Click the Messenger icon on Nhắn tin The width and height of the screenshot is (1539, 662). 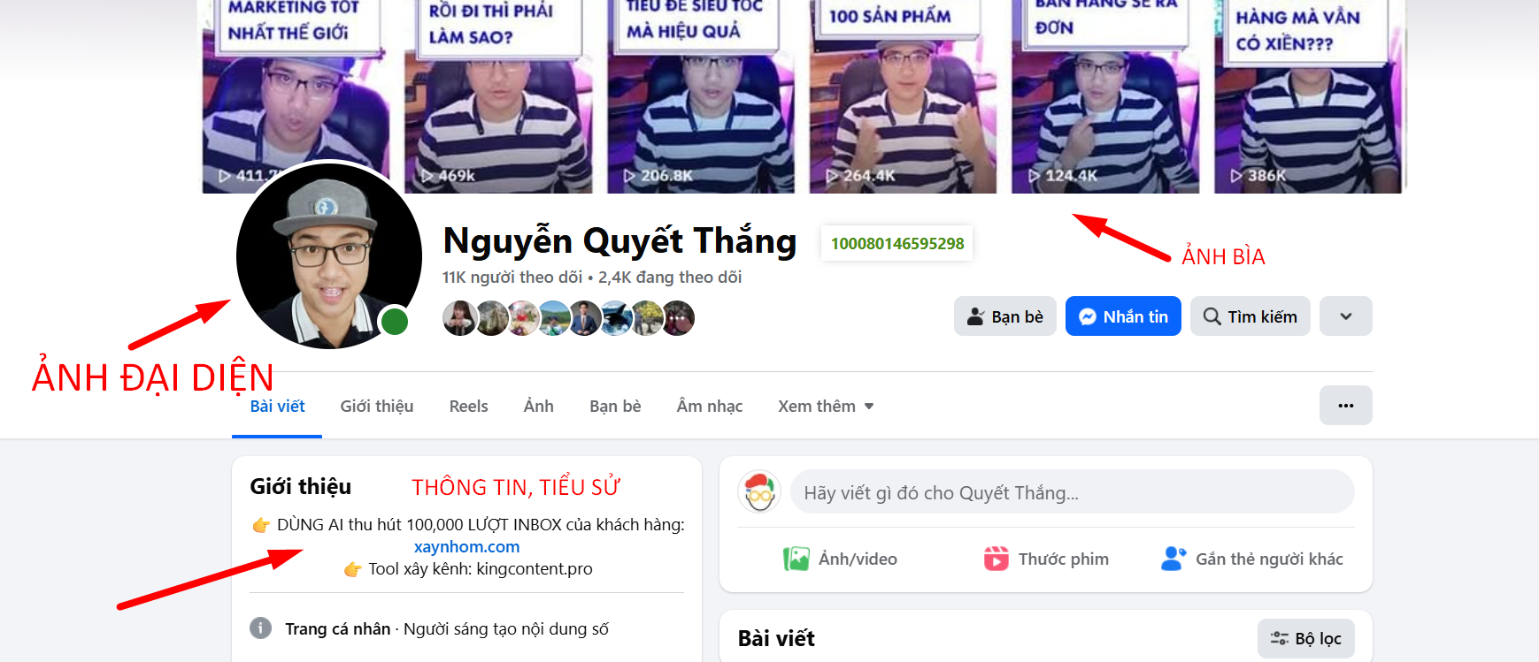click(x=1088, y=316)
